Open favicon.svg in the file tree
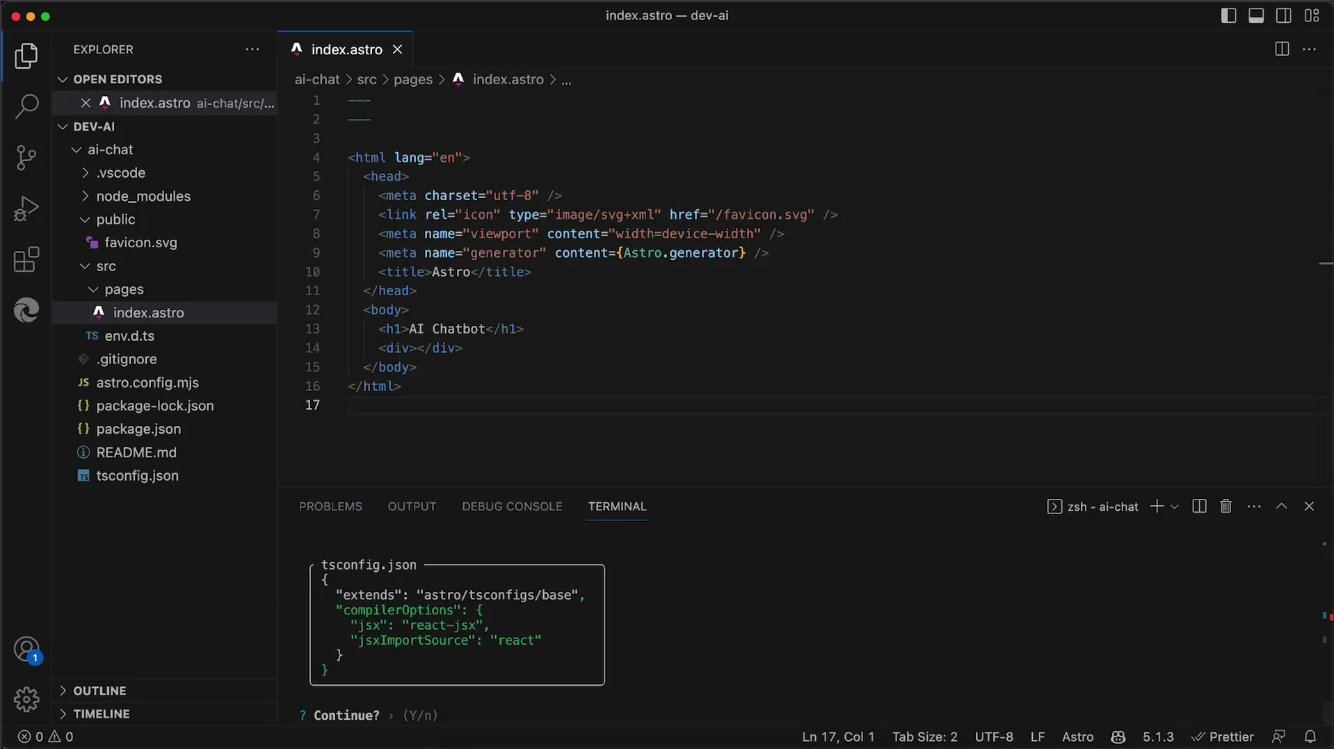The image size is (1334, 749). click(164, 242)
